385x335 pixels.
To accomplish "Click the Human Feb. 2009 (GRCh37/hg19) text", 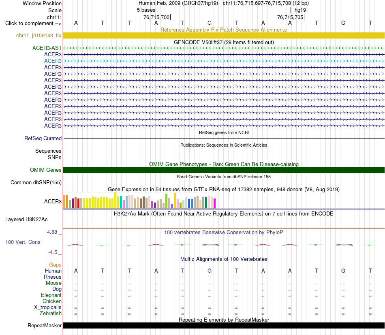I will [x=178, y=3].
